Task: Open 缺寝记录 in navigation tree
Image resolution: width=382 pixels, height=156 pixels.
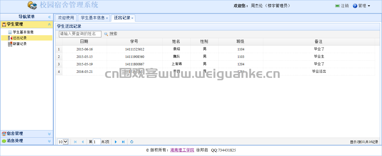Action: [x=20, y=44]
